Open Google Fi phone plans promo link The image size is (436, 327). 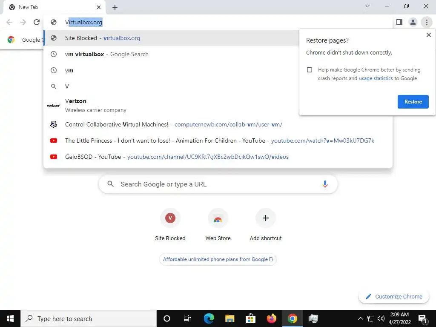[218, 259]
